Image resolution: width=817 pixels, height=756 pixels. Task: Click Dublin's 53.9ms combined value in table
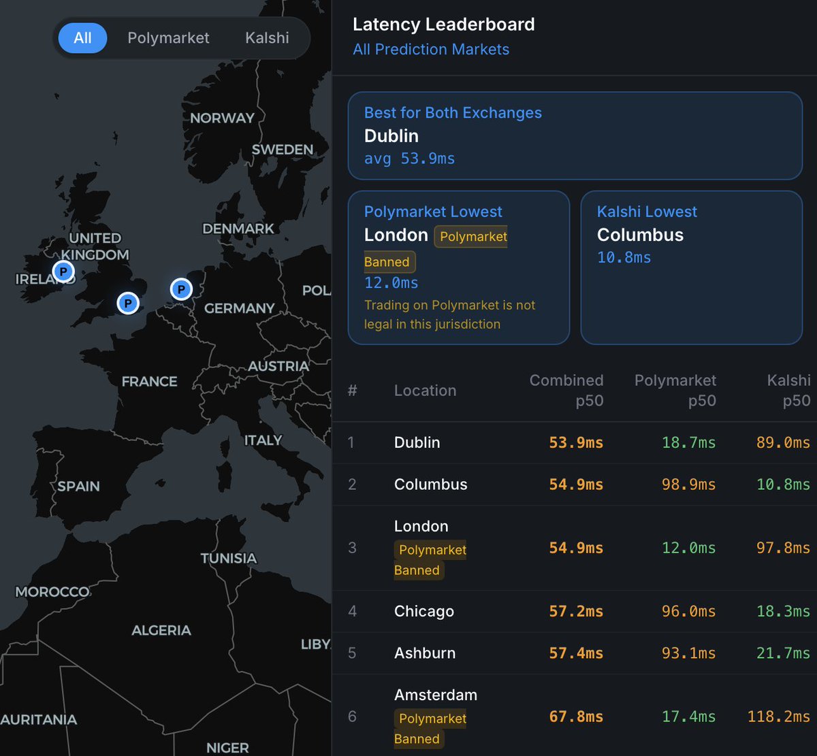pos(576,443)
